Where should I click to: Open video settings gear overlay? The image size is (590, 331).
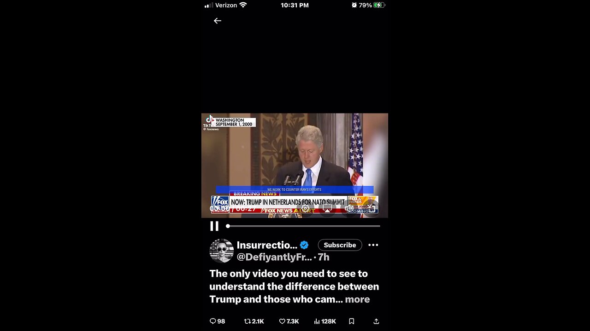tap(305, 208)
